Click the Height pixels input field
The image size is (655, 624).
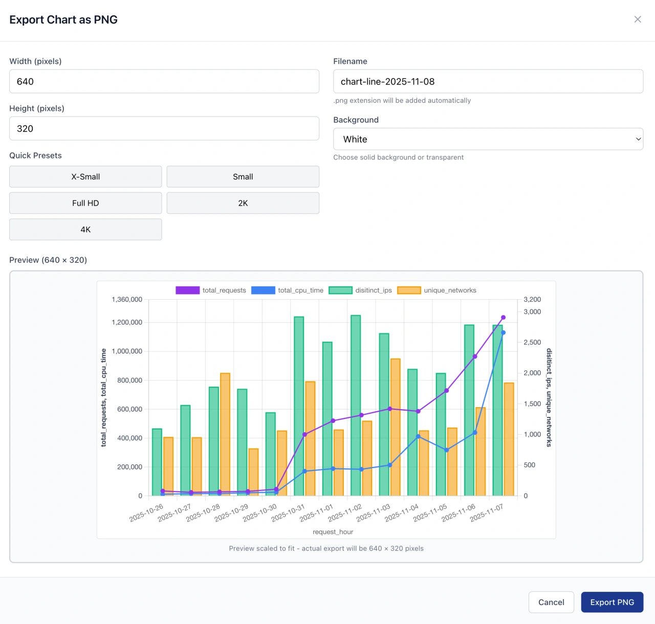pos(164,128)
